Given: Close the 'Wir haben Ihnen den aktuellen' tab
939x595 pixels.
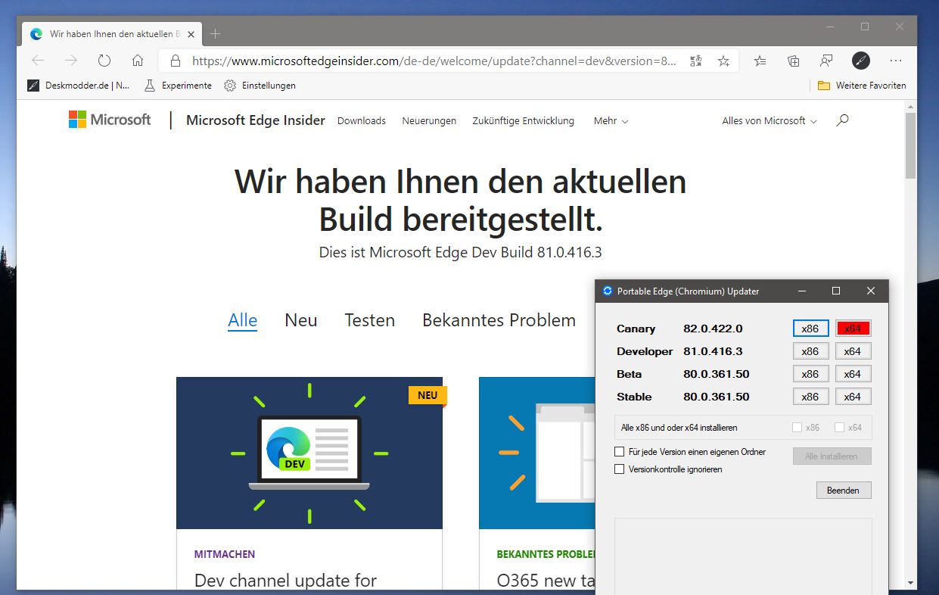Looking at the screenshot, I should pyautogui.click(x=191, y=34).
